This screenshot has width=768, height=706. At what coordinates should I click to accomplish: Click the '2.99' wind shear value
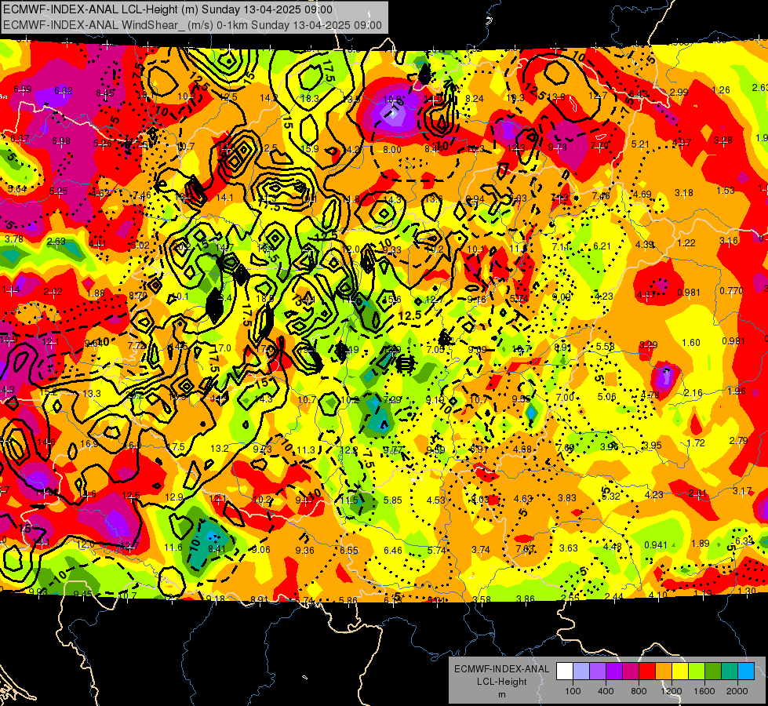click(x=679, y=92)
